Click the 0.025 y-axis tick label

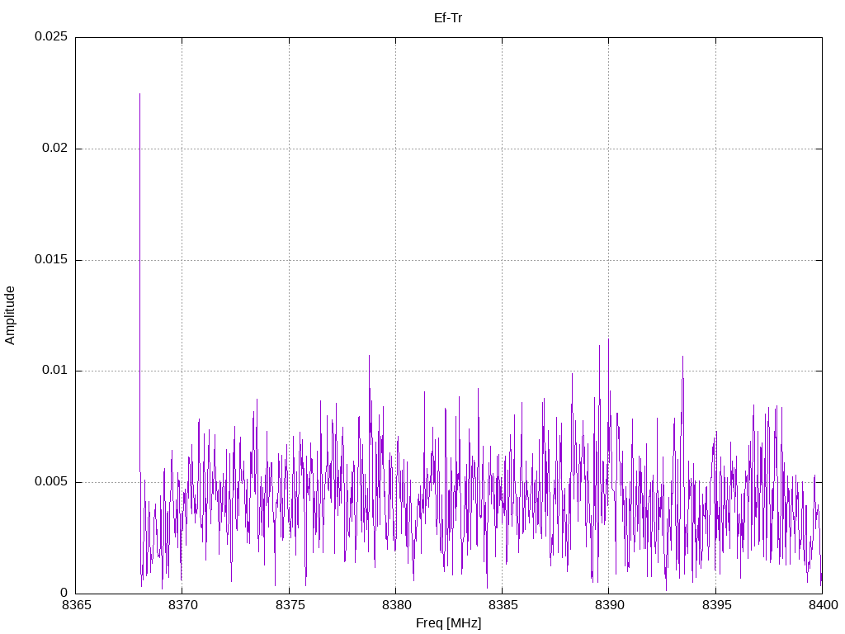click(51, 36)
